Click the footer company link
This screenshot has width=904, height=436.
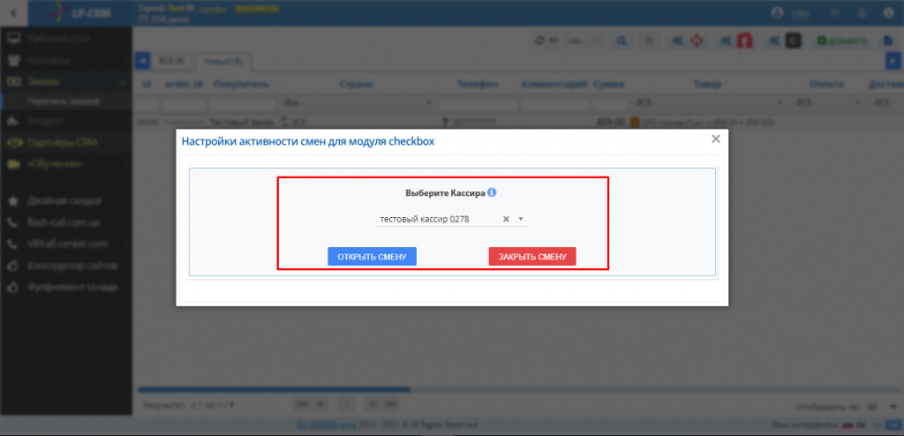(x=325, y=425)
